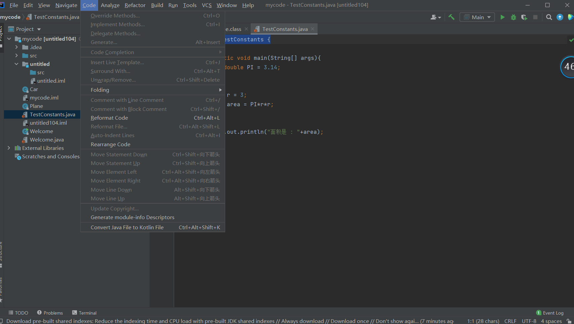Viewport: 574px width, 324px height.
Task: Close the TestConstants.java editor tab
Action: coord(313,29)
